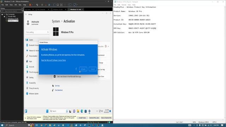Click the Find a setting search box

click(37, 32)
